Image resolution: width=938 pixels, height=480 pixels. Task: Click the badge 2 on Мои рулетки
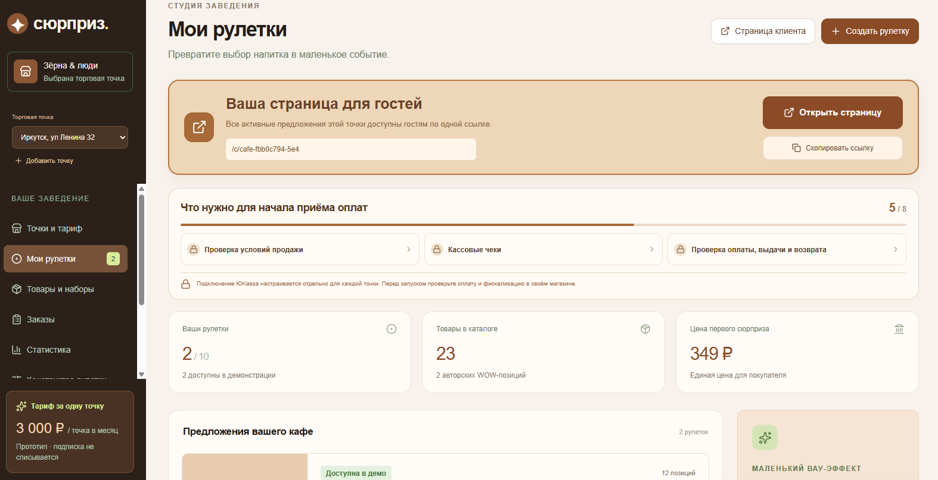pos(113,259)
